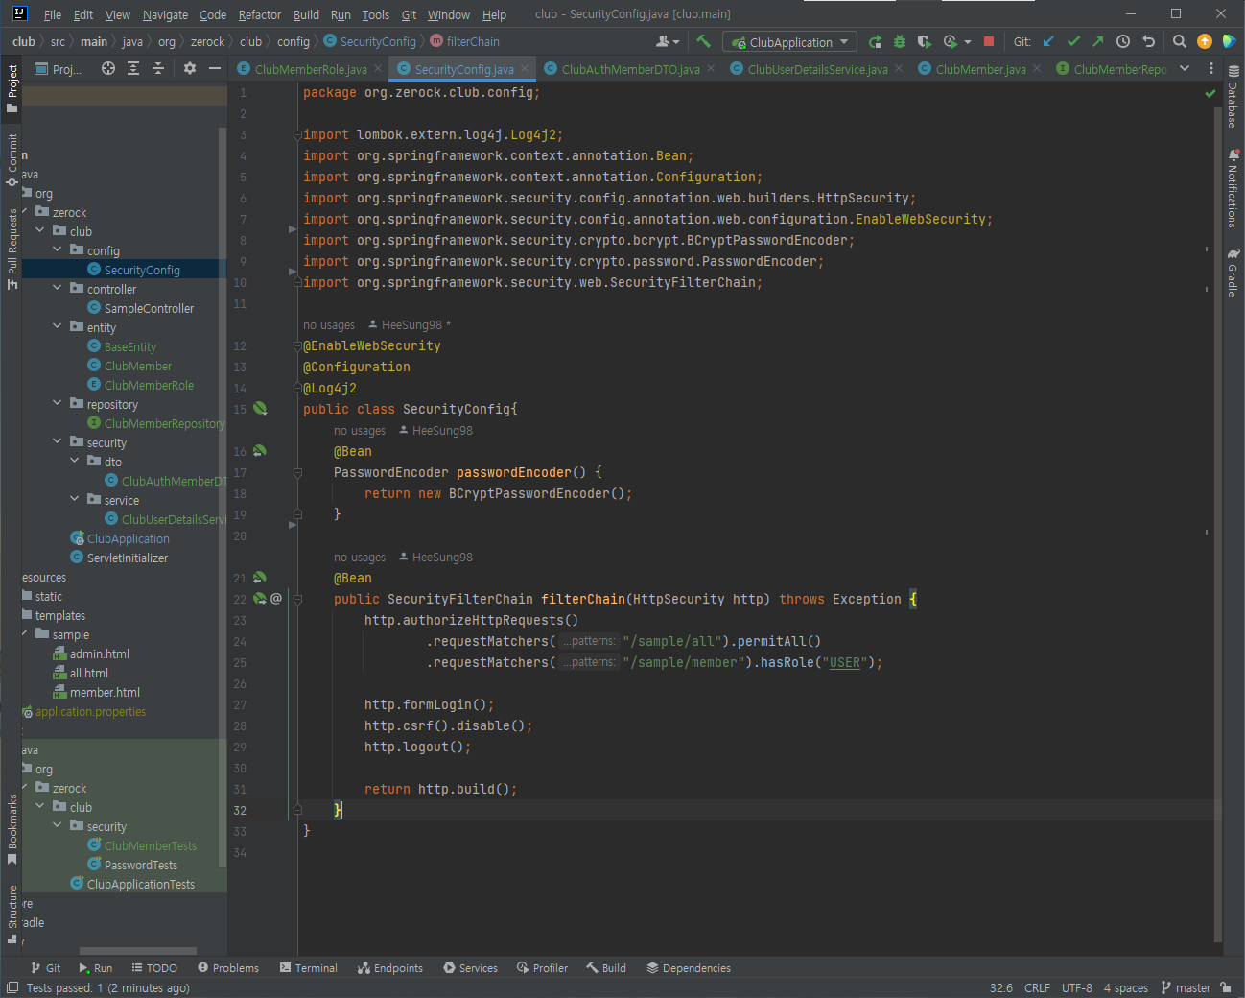This screenshot has height=998, width=1245.
Task: Open the Commit tool window
Action: (x=12, y=159)
